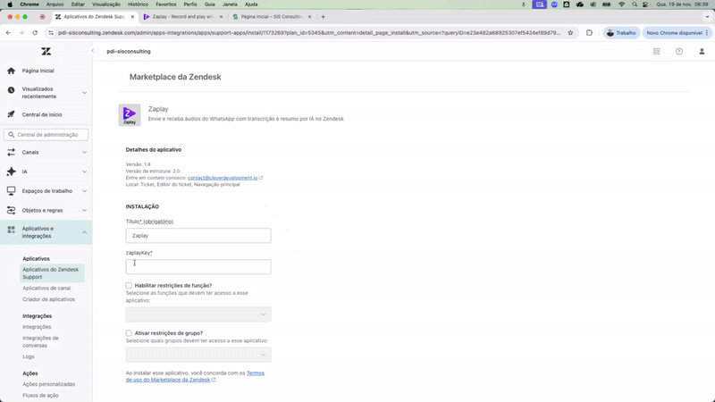The image size is (715, 402).
Task: Open Página inicial home icon
Action: 11,71
